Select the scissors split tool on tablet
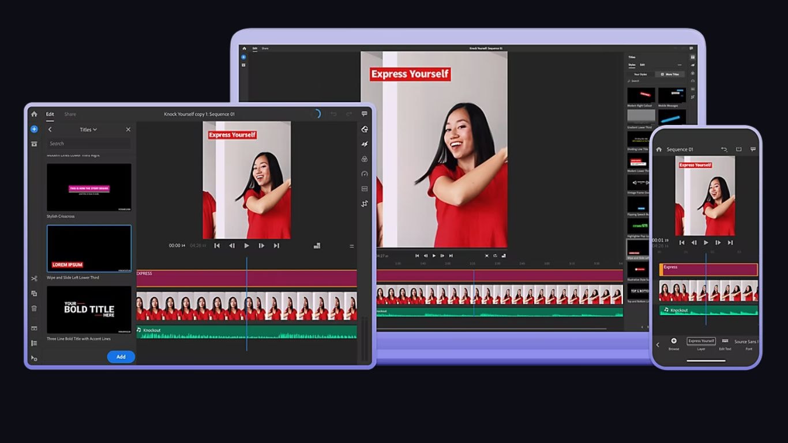Viewport: 788px width, 443px height. pyautogui.click(x=34, y=279)
